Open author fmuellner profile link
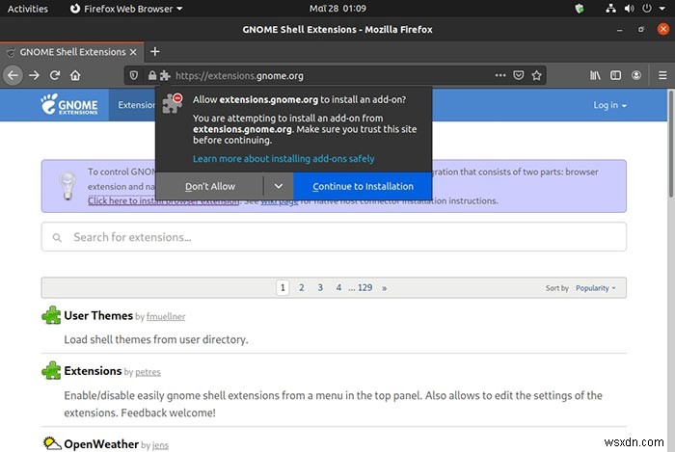This screenshot has height=452, width=675. click(166, 316)
